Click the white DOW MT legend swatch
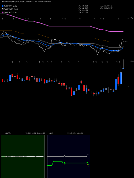This screenshot has width=134, height=178. (x=3, y=9)
